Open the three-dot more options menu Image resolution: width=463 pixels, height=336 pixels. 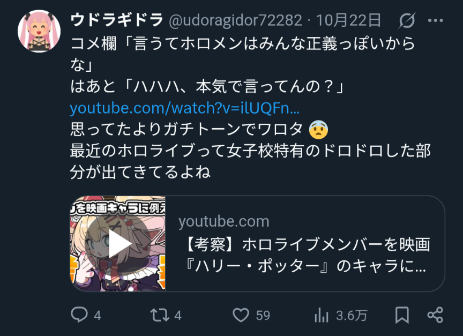435,20
